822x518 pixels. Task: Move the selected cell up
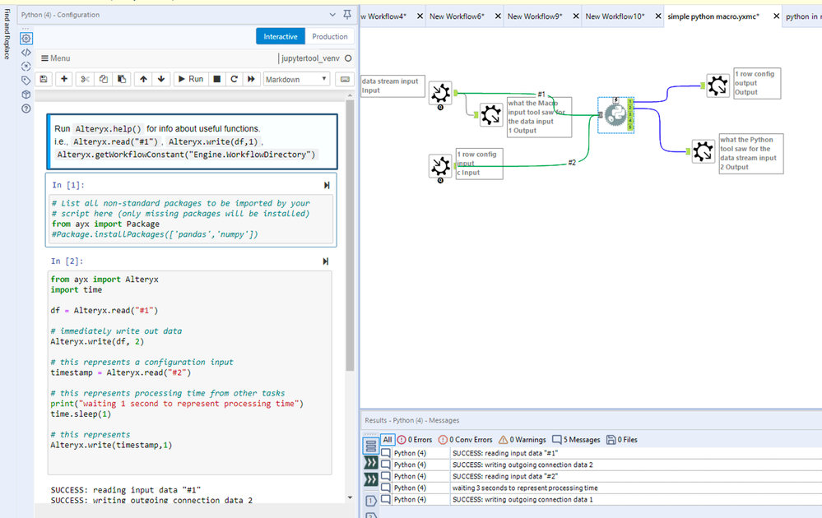(x=143, y=79)
